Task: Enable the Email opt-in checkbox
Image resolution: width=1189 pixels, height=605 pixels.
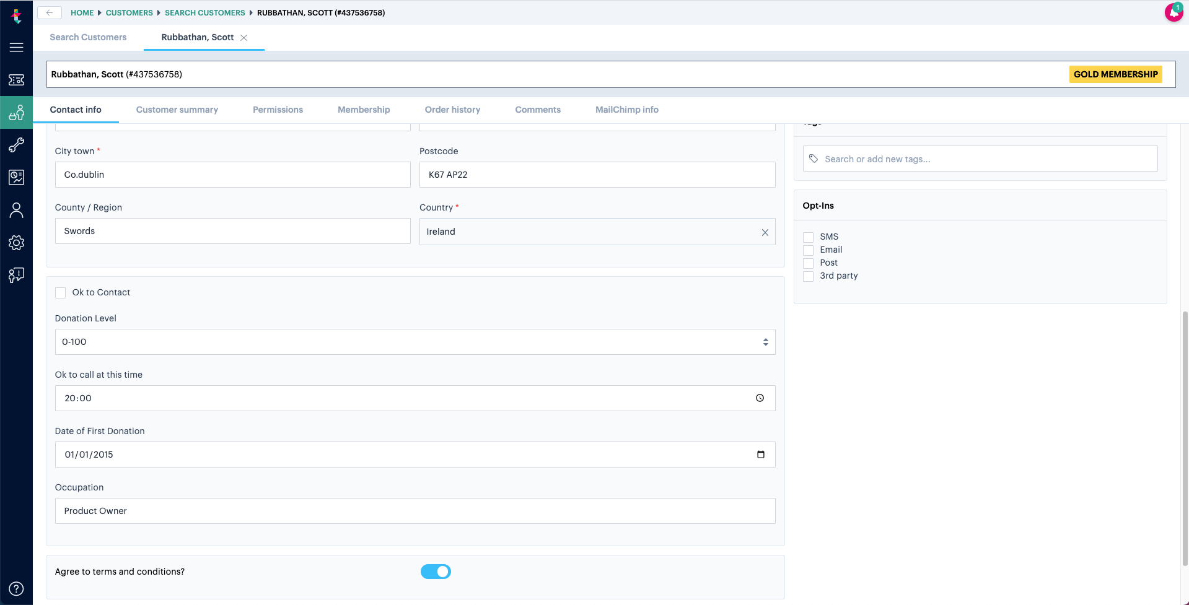Action: click(808, 250)
